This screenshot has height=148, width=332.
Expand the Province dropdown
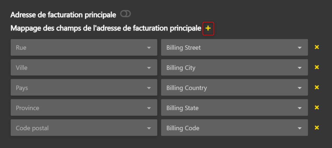click(84, 108)
